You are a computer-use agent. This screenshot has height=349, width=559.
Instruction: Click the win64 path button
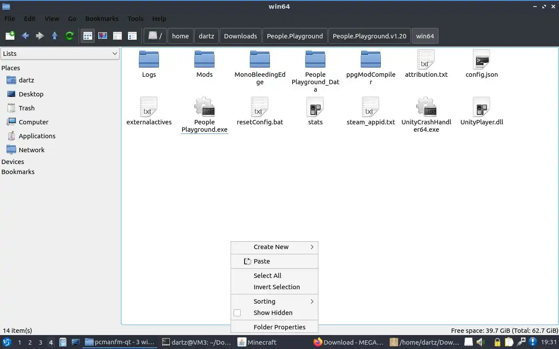tap(425, 36)
